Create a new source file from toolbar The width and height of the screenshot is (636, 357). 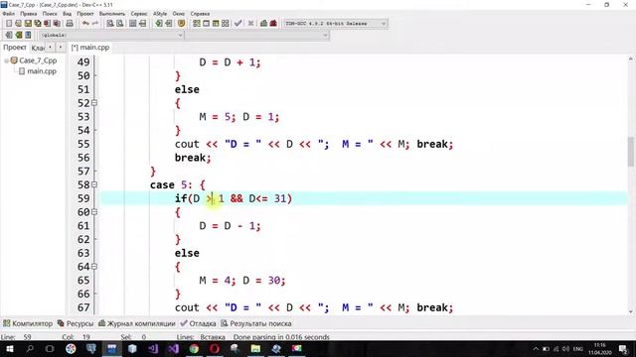coord(9,24)
